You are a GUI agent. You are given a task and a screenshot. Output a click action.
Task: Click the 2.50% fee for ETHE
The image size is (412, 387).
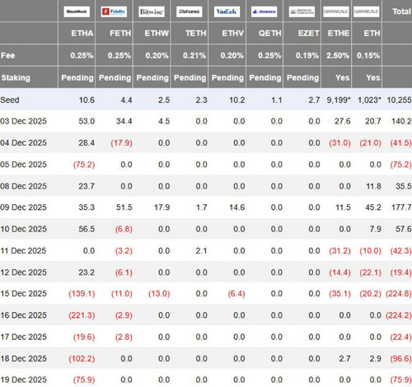click(338, 55)
